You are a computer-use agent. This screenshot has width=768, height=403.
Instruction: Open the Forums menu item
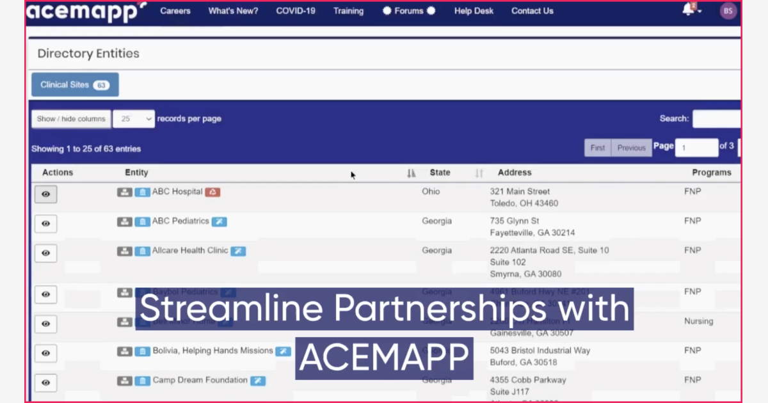click(x=408, y=11)
